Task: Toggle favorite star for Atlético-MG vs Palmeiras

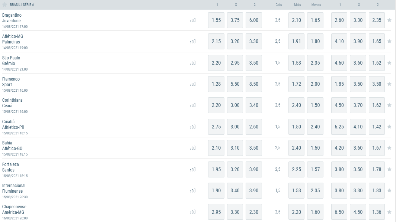Action: click(389, 41)
